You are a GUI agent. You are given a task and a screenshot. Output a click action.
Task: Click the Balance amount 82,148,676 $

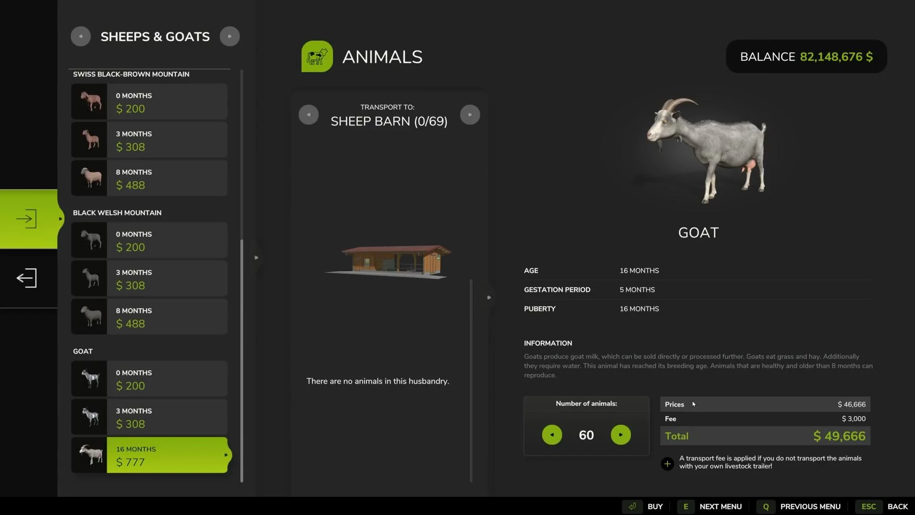[836, 57]
